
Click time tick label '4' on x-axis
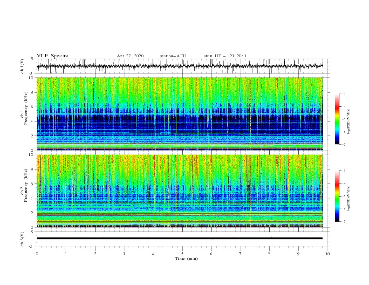[x=153, y=254]
